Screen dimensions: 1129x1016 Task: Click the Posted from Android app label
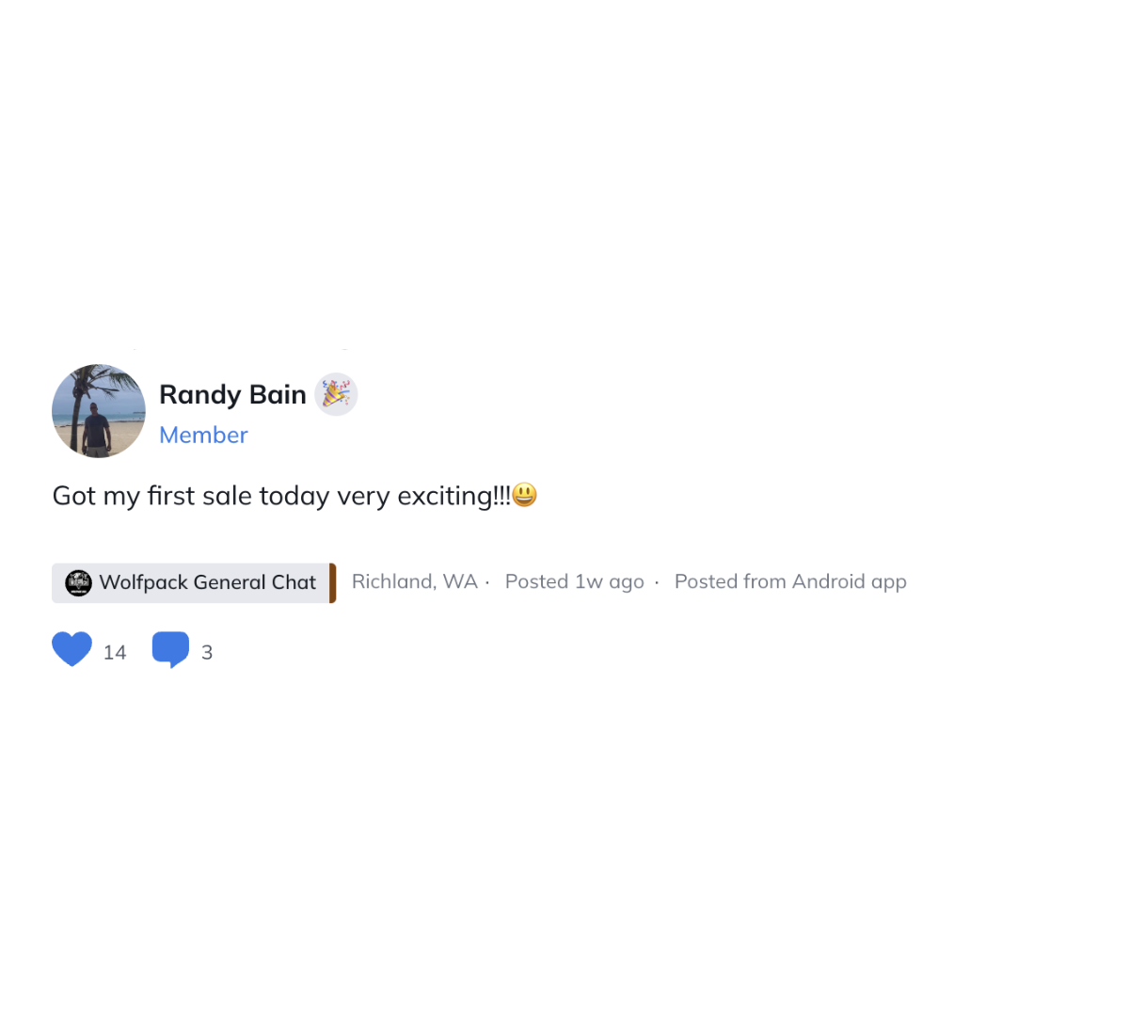click(x=790, y=581)
